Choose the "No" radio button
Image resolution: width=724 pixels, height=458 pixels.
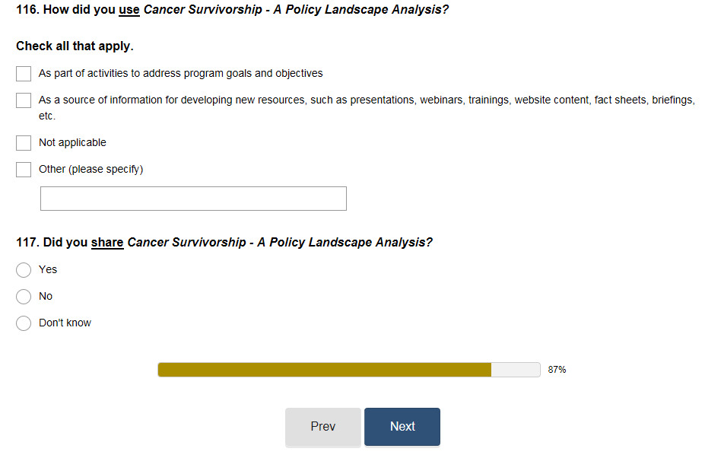(x=24, y=297)
